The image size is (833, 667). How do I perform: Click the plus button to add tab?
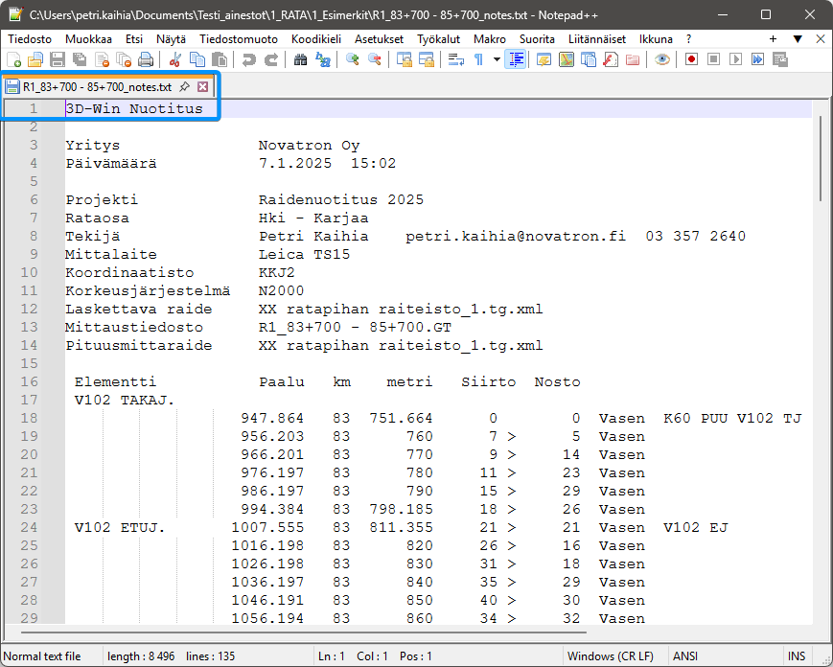[773, 39]
